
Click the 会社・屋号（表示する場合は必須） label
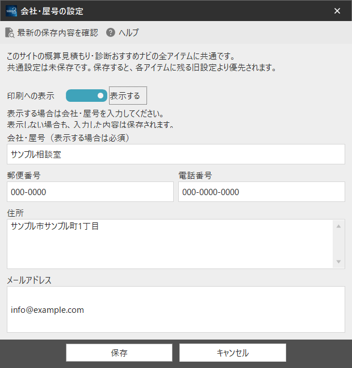(x=68, y=138)
